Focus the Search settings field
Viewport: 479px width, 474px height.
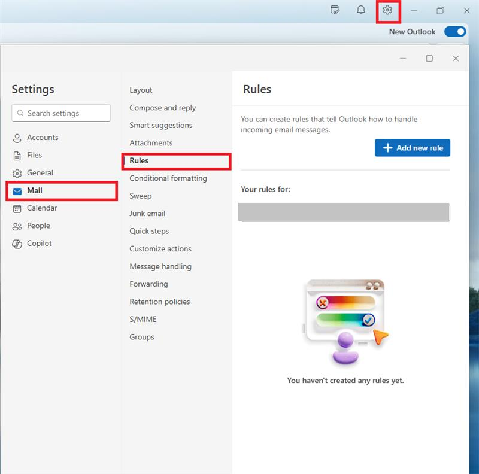[x=61, y=113]
